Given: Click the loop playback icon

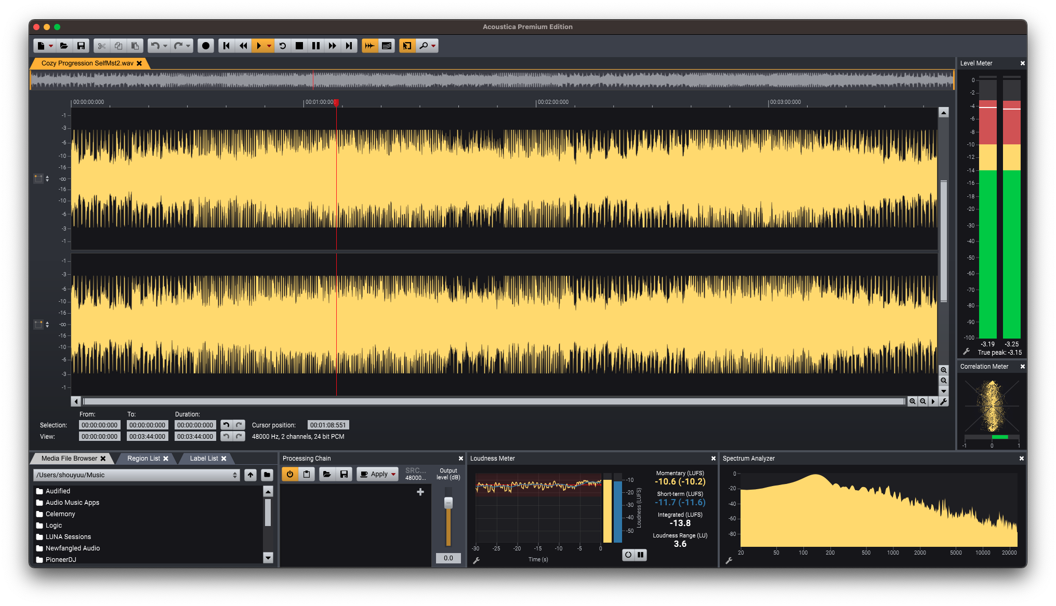Looking at the screenshot, I should tap(282, 46).
